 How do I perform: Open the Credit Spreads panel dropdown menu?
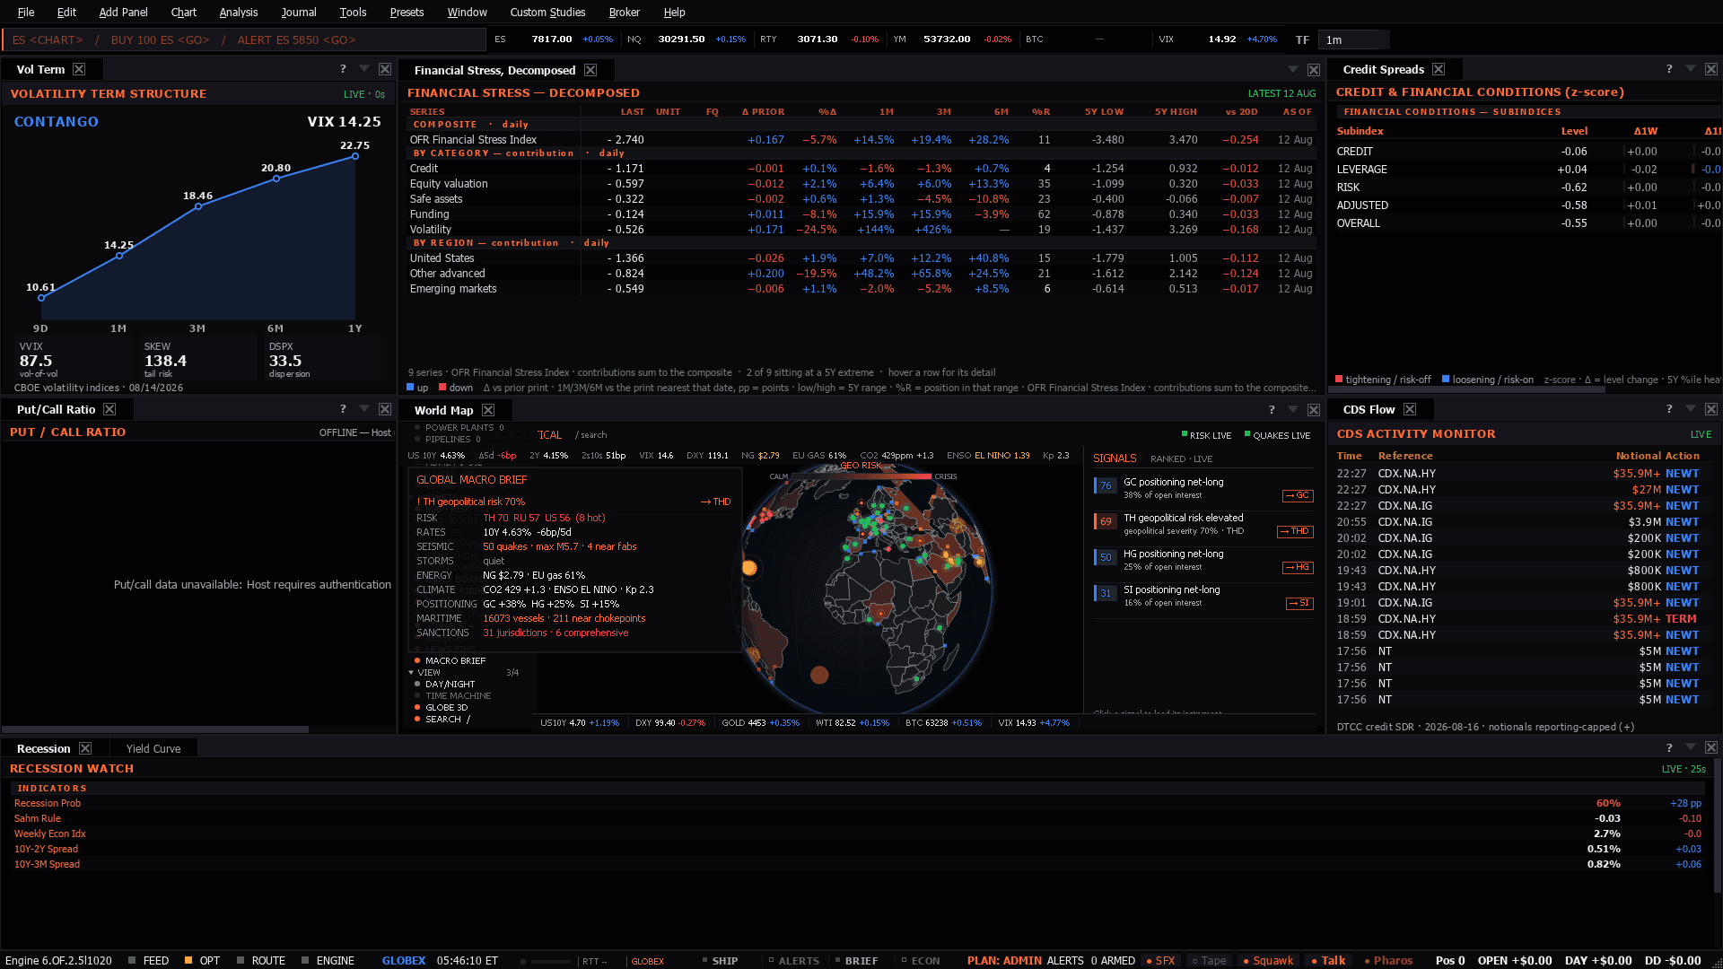1691,69
